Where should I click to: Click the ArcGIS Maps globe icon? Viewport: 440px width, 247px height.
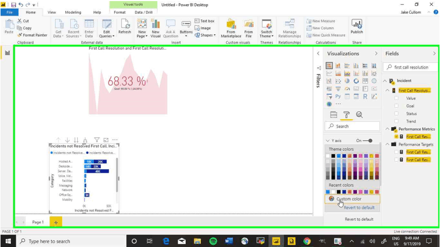point(329,104)
